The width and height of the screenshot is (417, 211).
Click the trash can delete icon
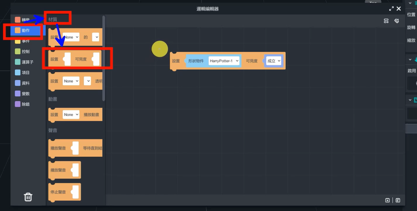28,197
